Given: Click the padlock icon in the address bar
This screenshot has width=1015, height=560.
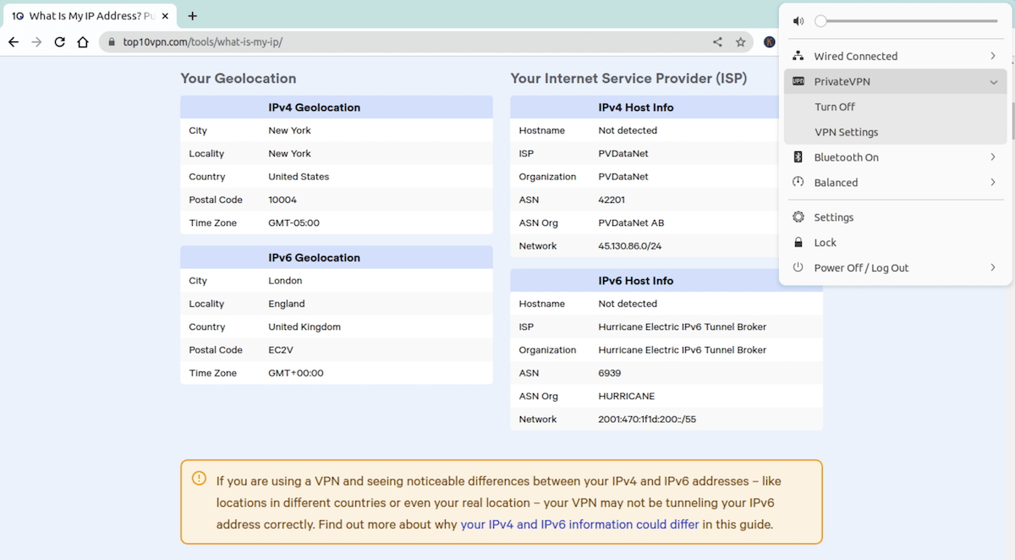Looking at the screenshot, I should click(x=111, y=41).
